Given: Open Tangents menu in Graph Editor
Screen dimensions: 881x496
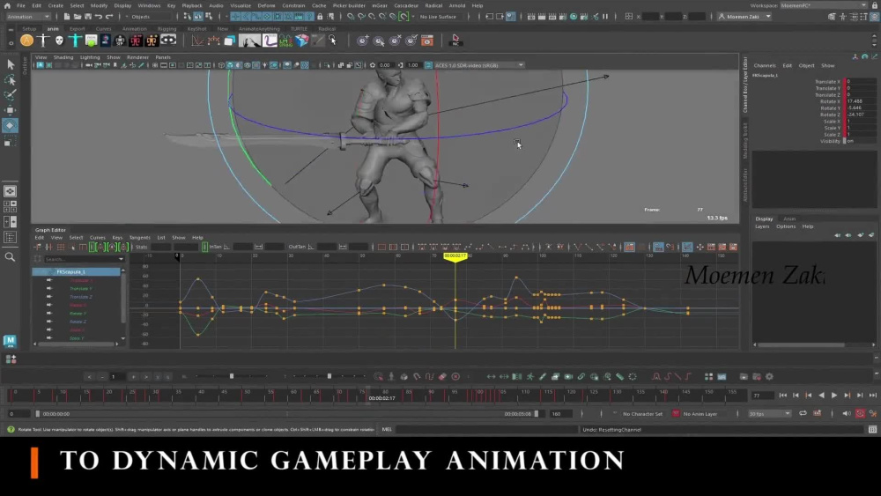Looking at the screenshot, I should click(x=139, y=238).
